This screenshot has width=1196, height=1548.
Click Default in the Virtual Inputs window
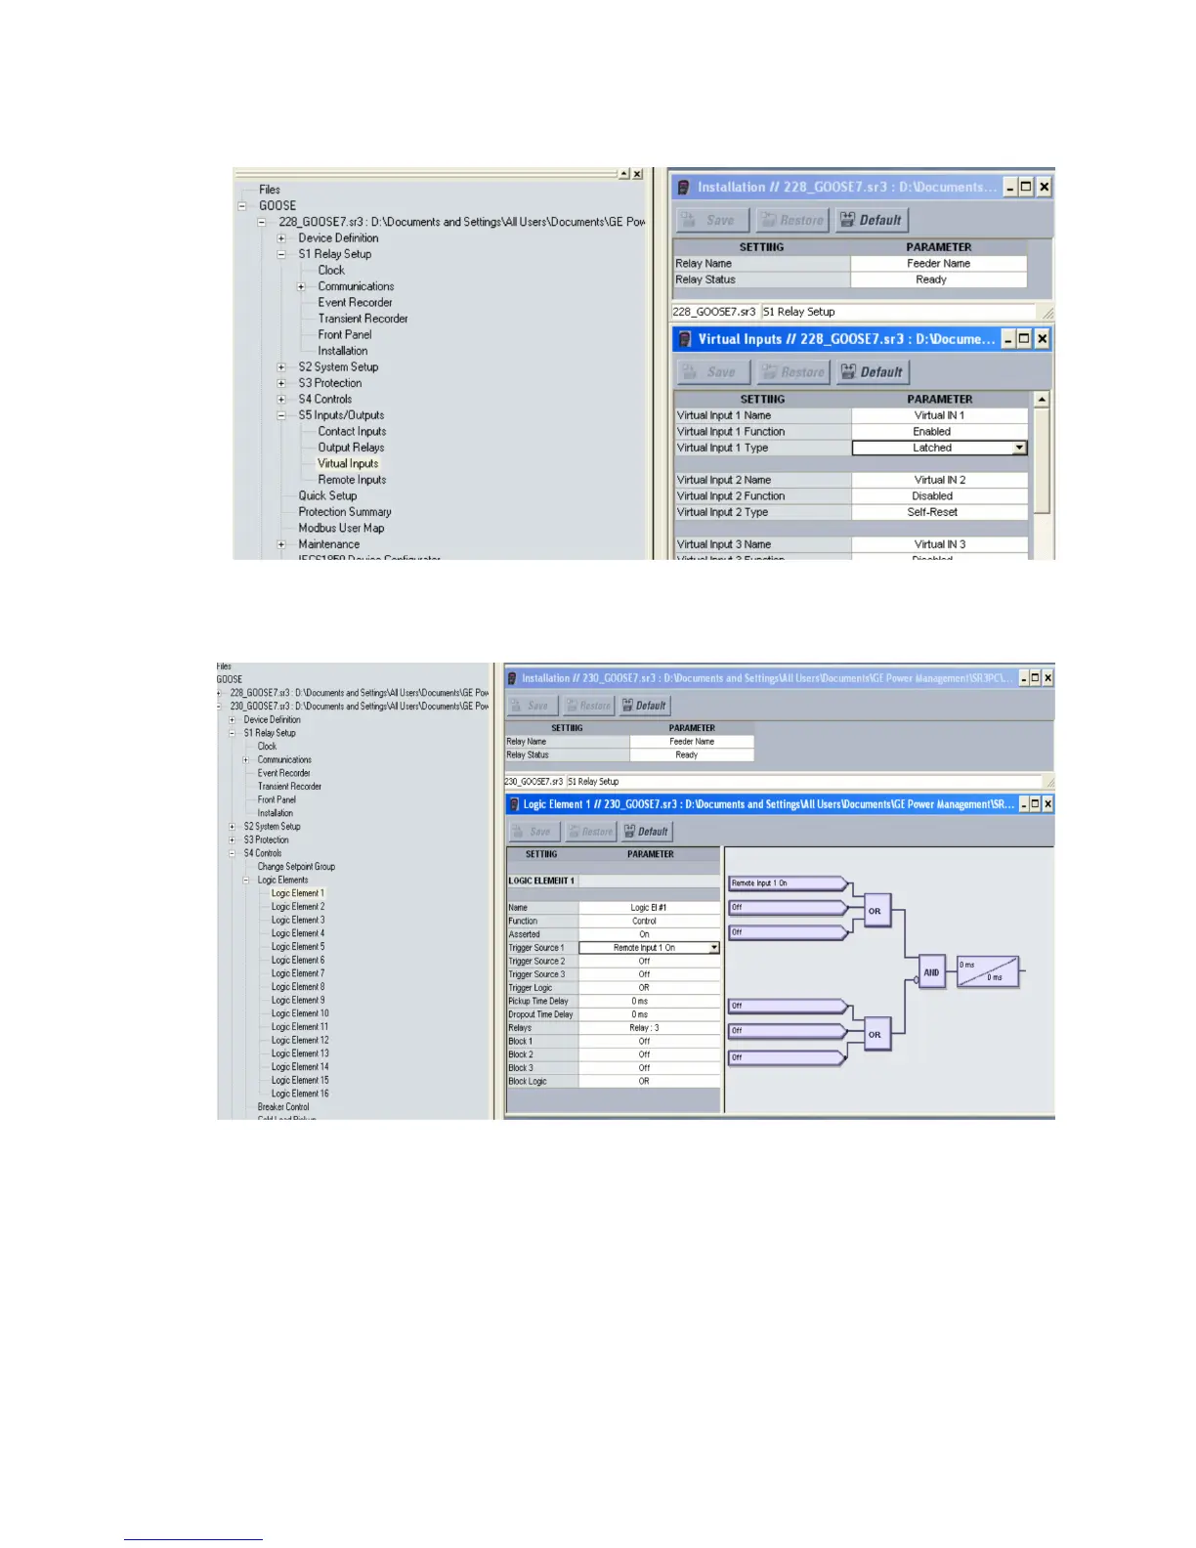(x=873, y=372)
